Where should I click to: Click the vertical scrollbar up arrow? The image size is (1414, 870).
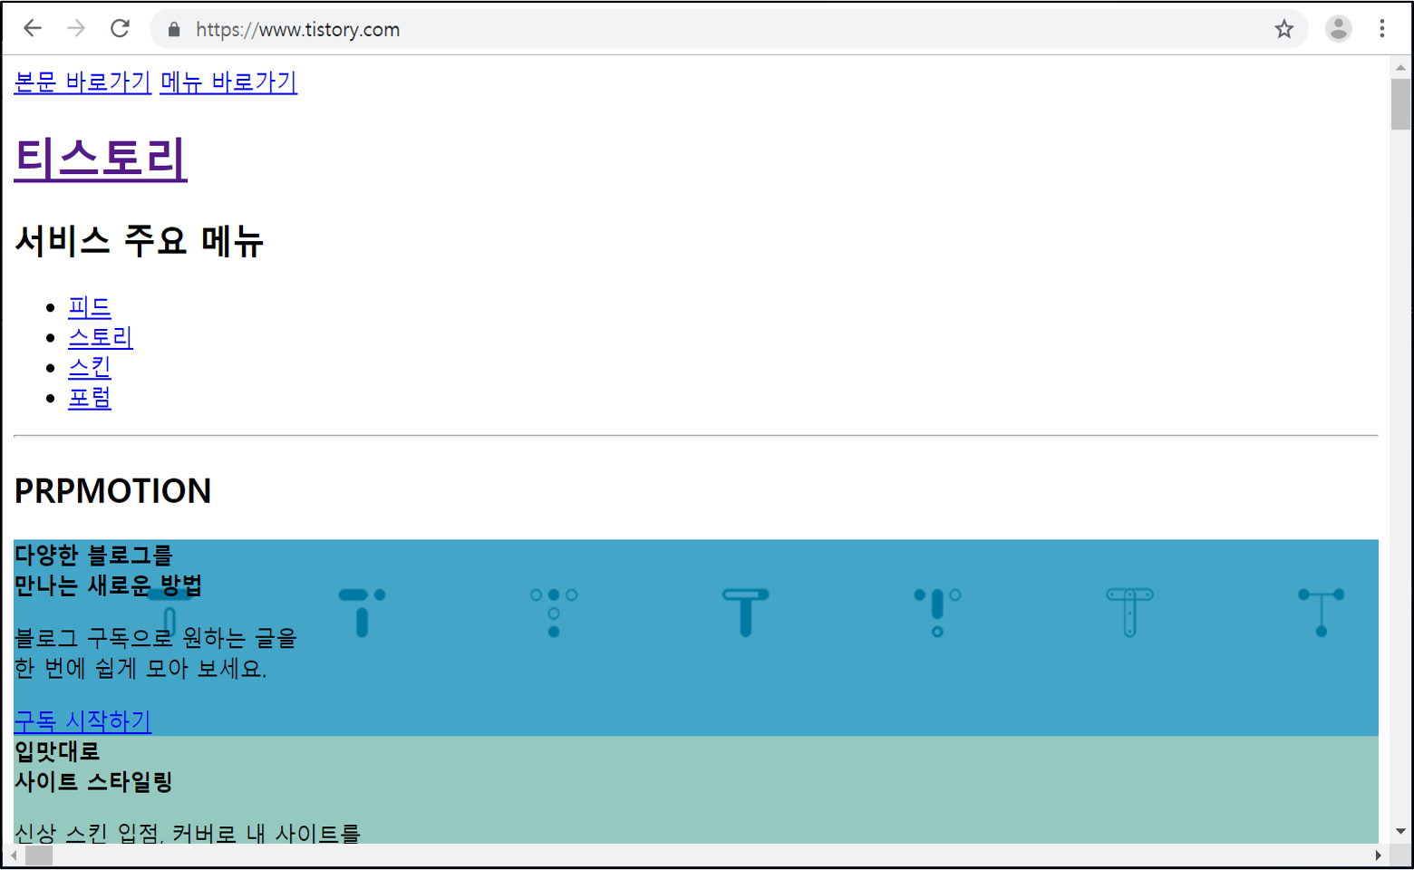click(1400, 67)
